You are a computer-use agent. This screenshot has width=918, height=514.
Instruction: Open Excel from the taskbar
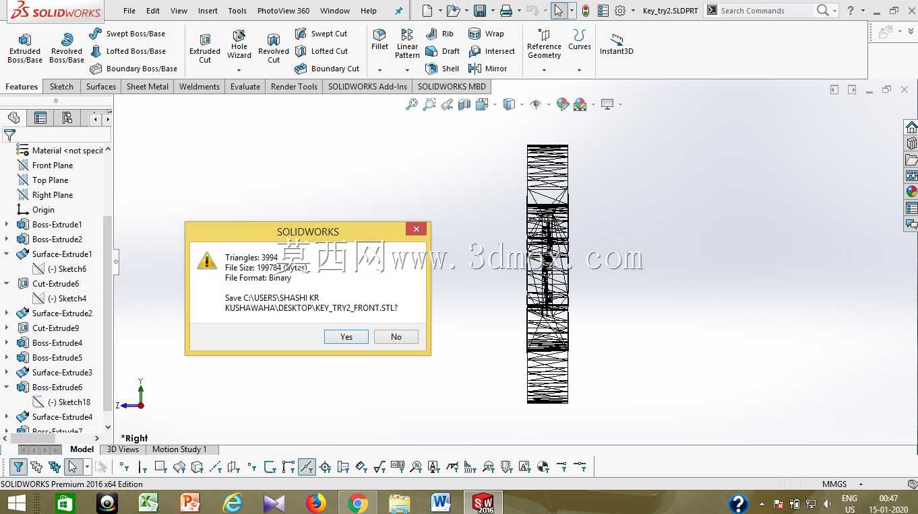148,503
